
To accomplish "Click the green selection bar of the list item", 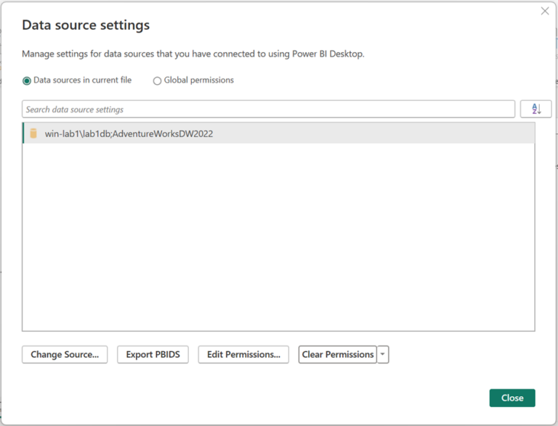I will point(24,134).
